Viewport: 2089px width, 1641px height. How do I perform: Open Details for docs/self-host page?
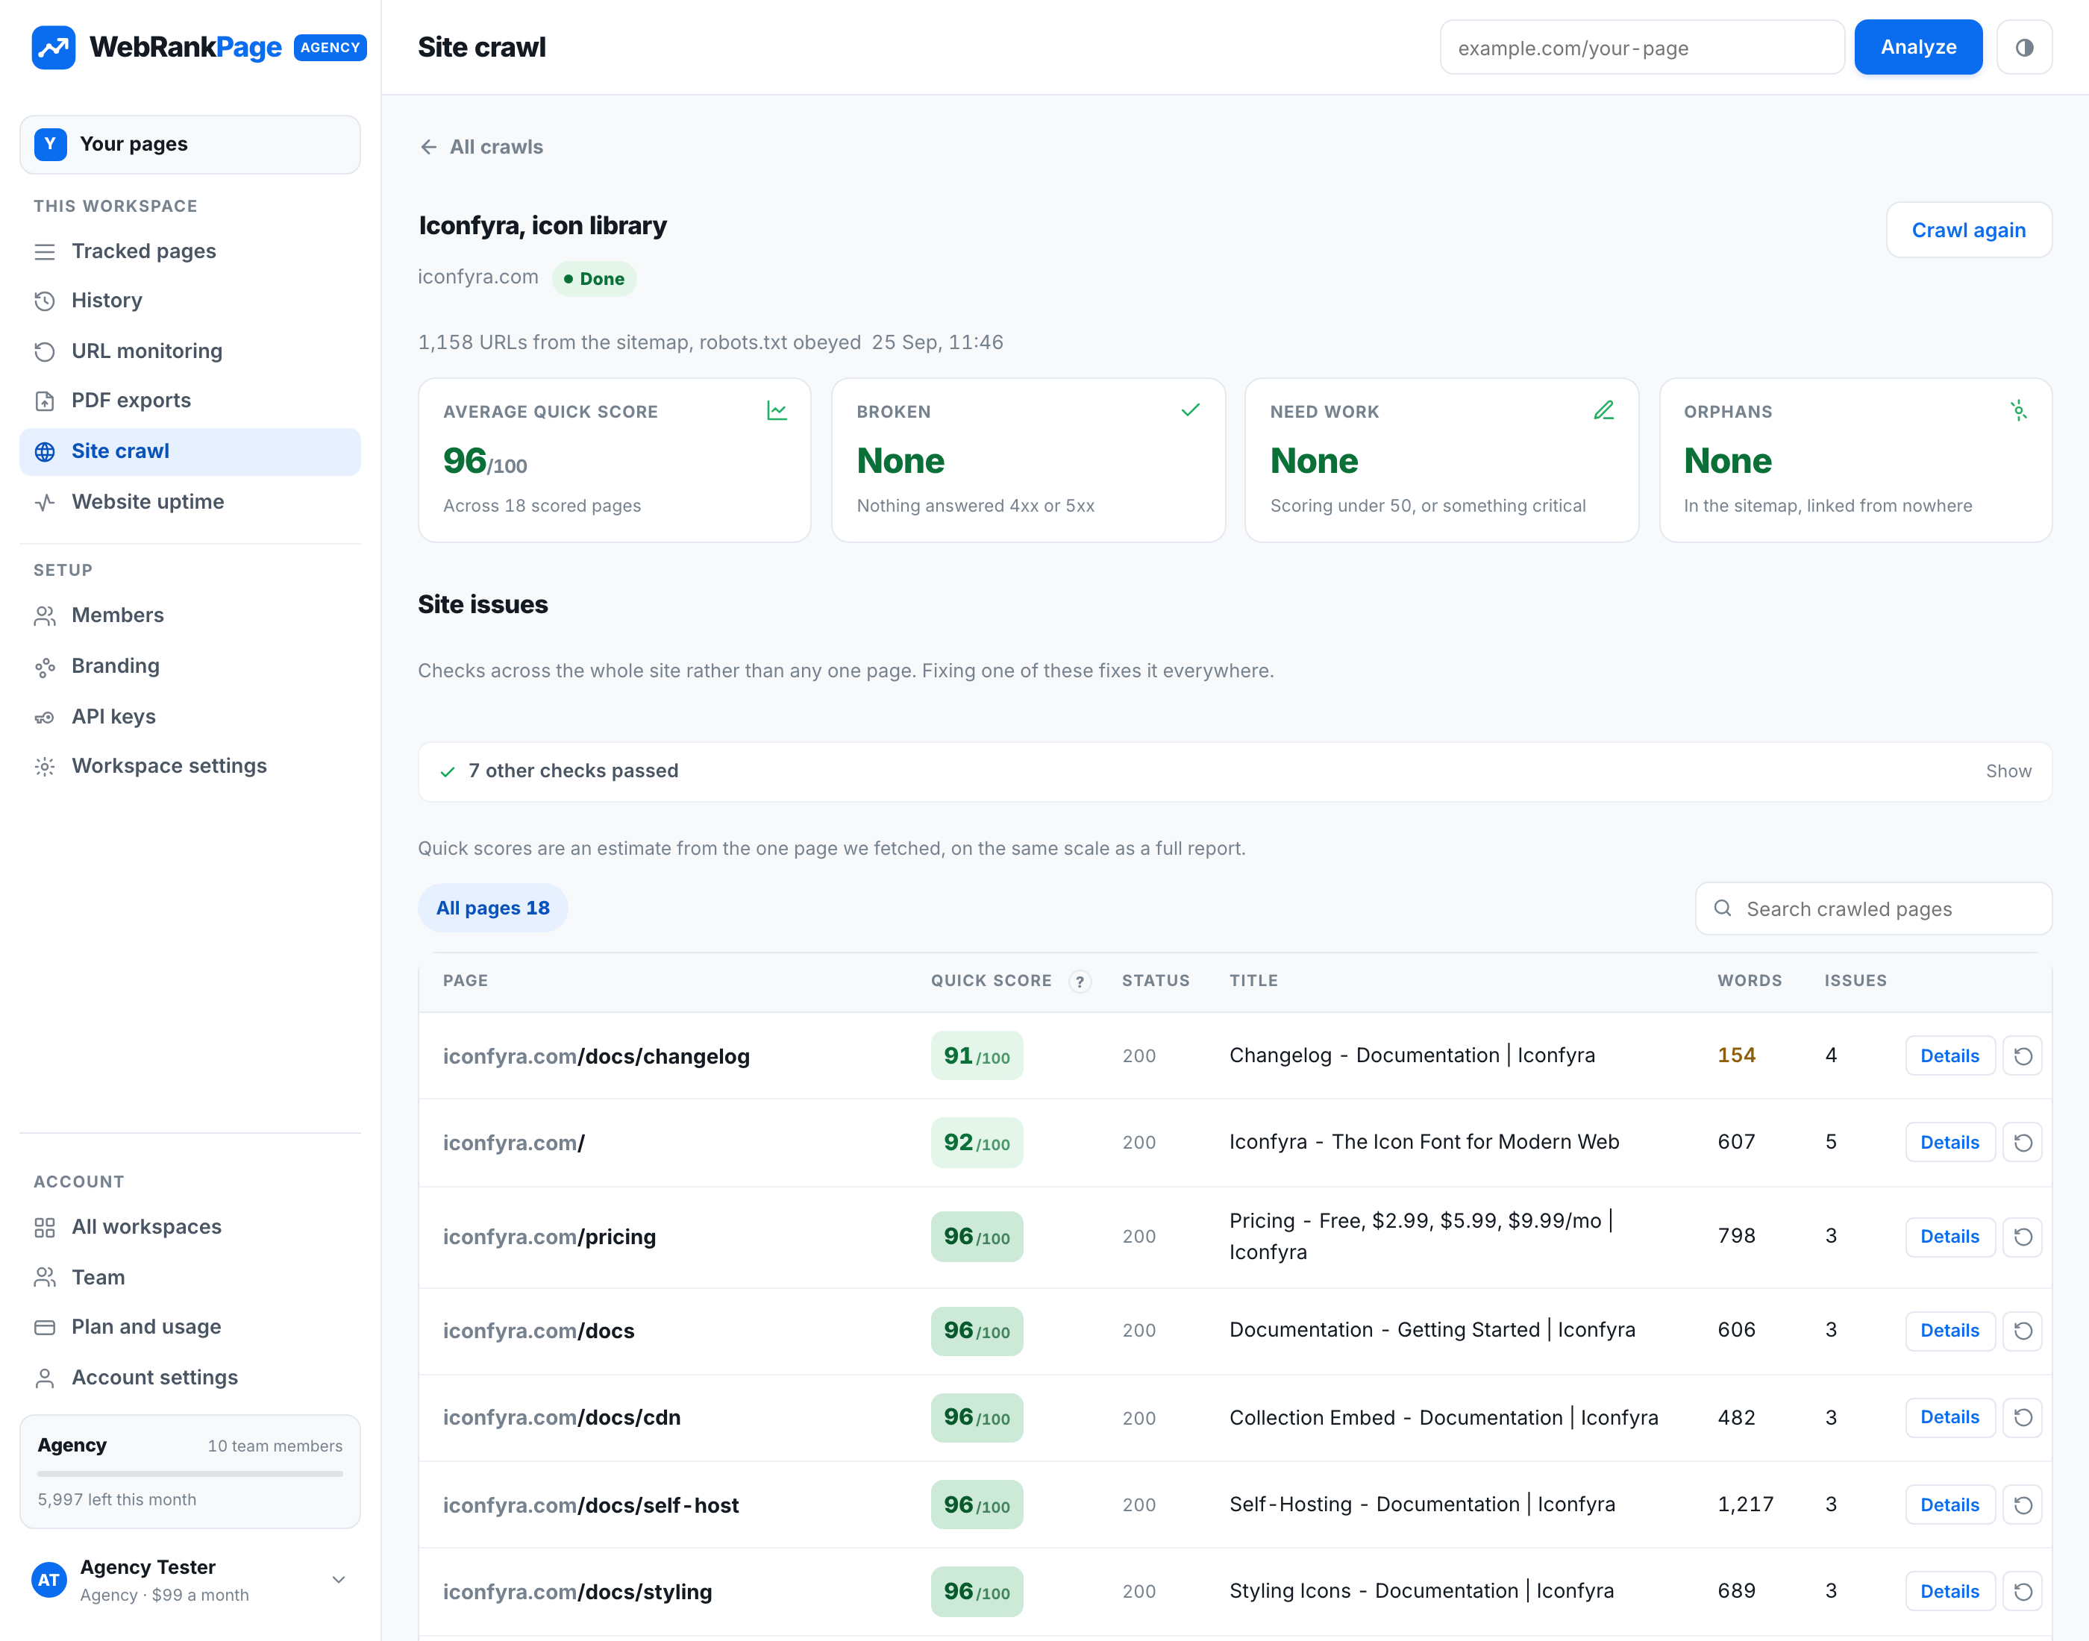point(1949,1504)
